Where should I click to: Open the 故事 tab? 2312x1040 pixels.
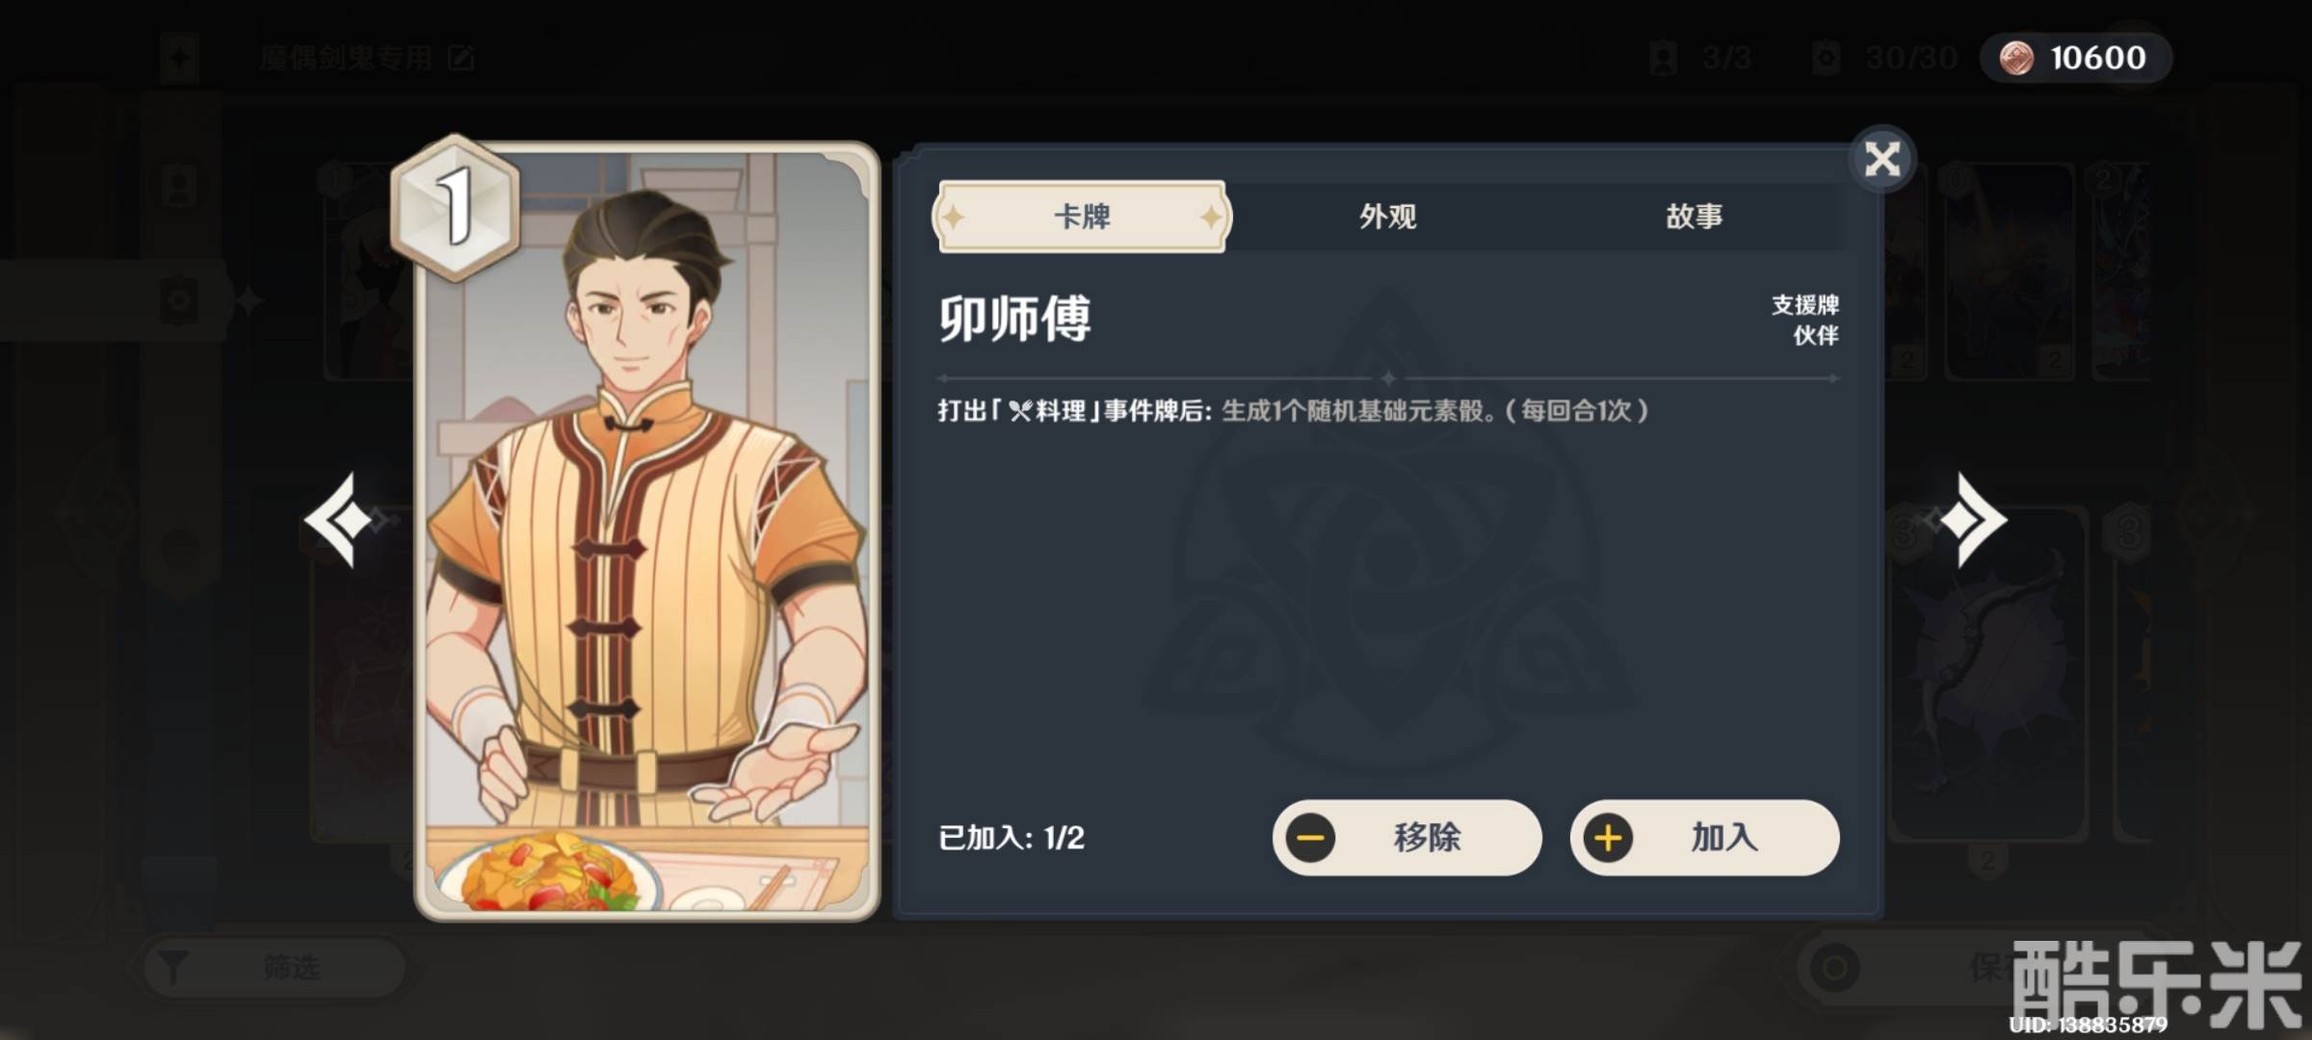(x=1694, y=217)
